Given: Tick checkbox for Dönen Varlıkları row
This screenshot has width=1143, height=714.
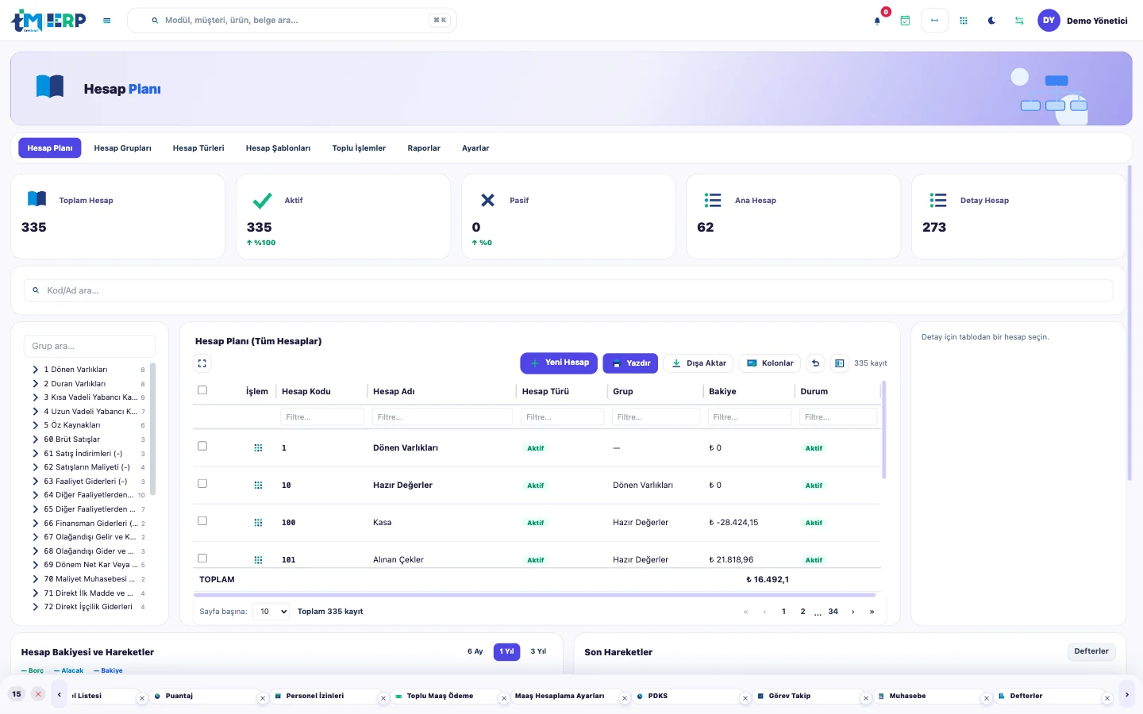Looking at the screenshot, I should (x=202, y=446).
